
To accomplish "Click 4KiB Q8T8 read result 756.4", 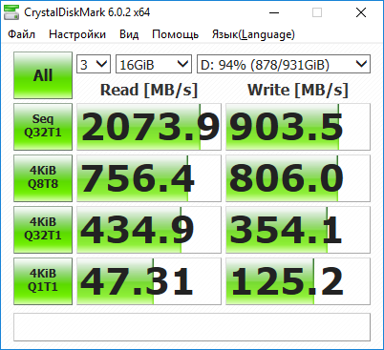I will click(149, 178).
